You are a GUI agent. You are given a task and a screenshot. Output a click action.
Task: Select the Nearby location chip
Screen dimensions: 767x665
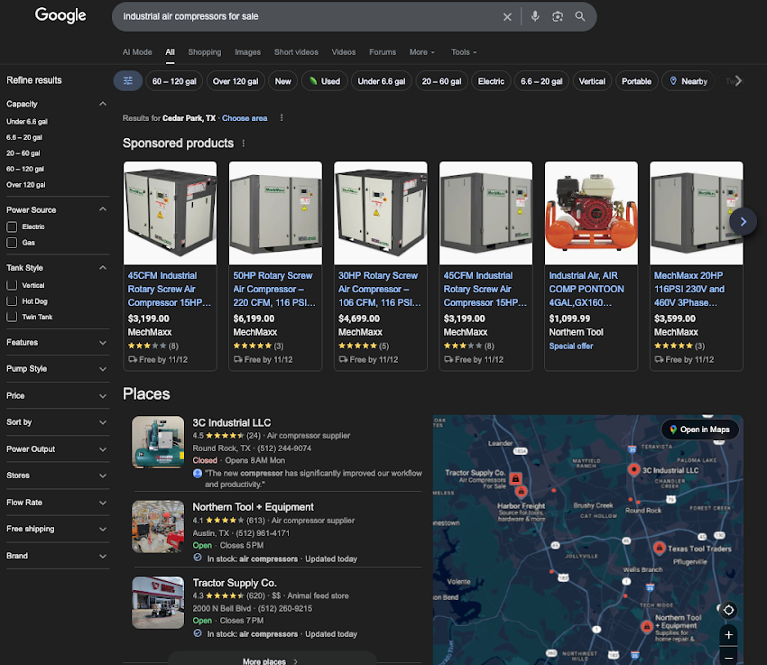pos(688,81)
